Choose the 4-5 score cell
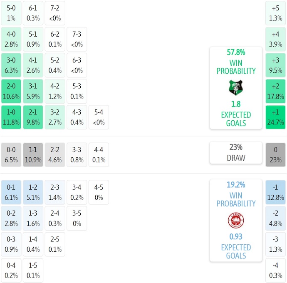Screen dimensions: 287x283 pyautogui.click(x=99, y=192)
